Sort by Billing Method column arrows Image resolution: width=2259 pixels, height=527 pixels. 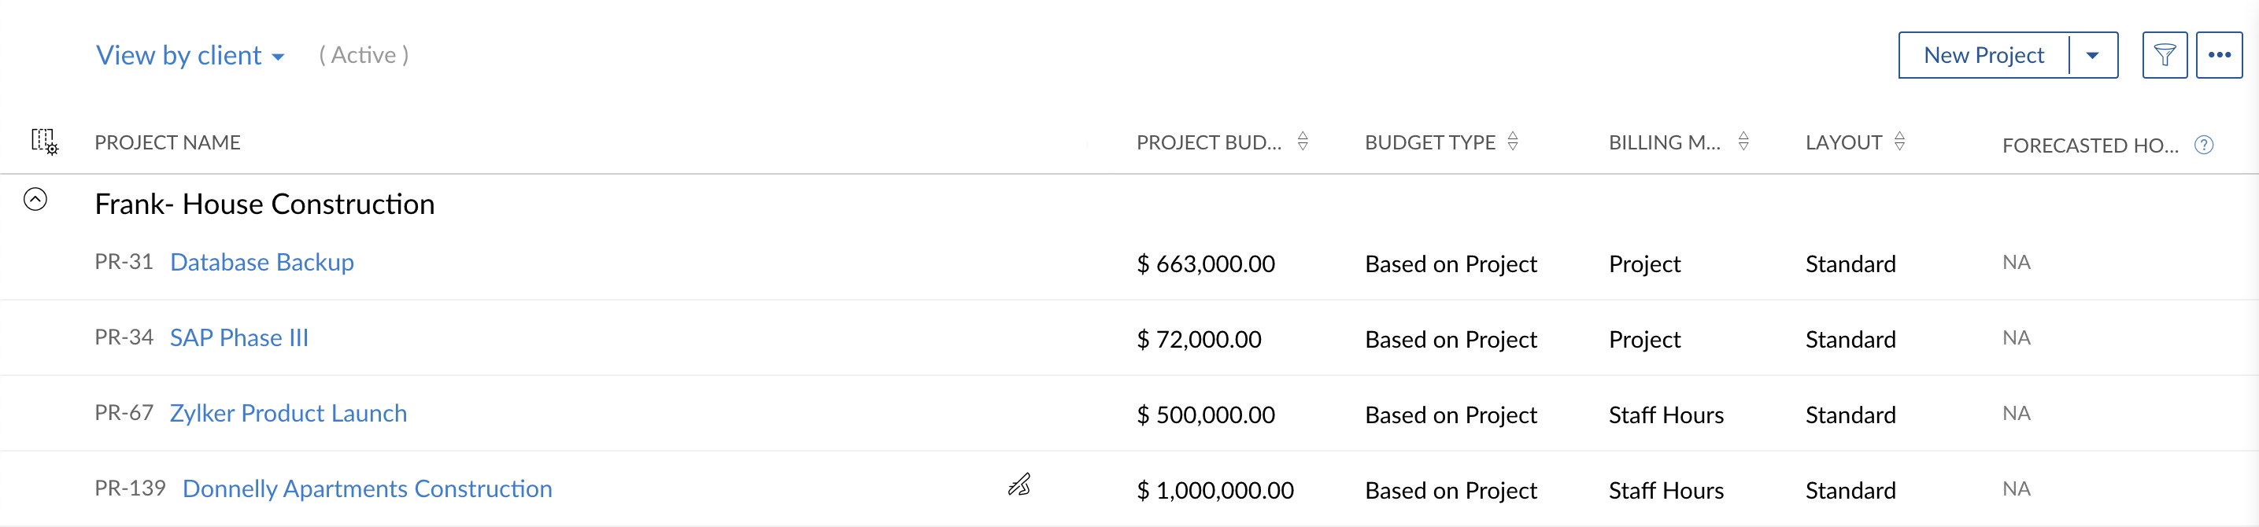coord(1743,141)
